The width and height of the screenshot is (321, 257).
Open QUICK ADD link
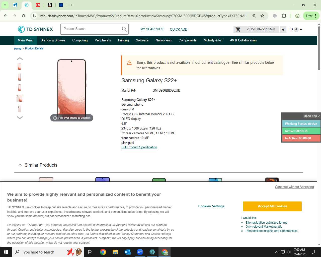coord(179,29)
